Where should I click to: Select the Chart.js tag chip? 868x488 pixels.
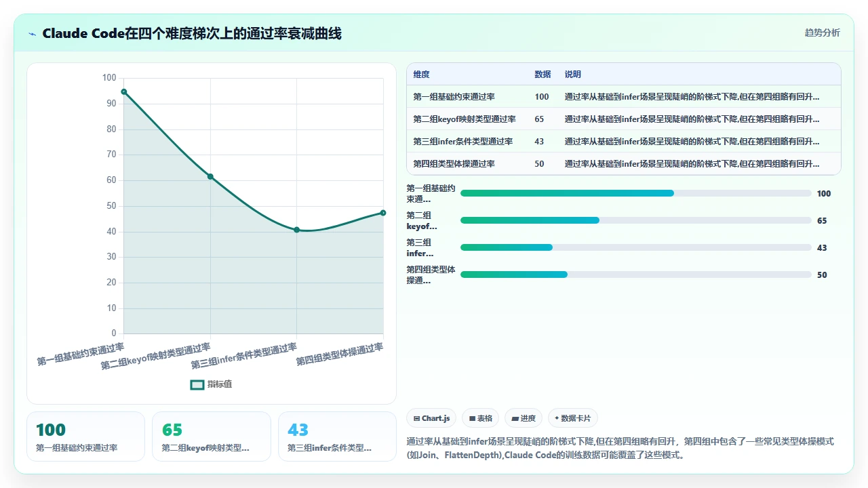click(431, 418)
